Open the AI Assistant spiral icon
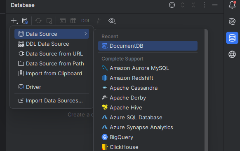 point(232,21)
